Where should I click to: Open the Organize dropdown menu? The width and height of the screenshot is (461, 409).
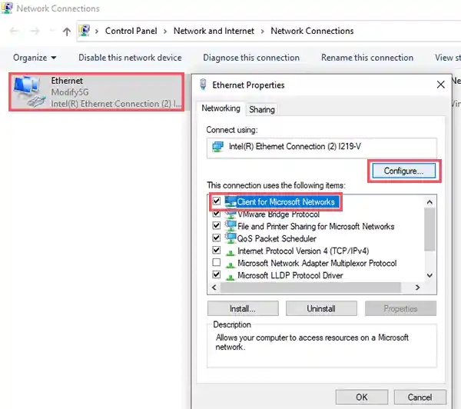(35, 58)
